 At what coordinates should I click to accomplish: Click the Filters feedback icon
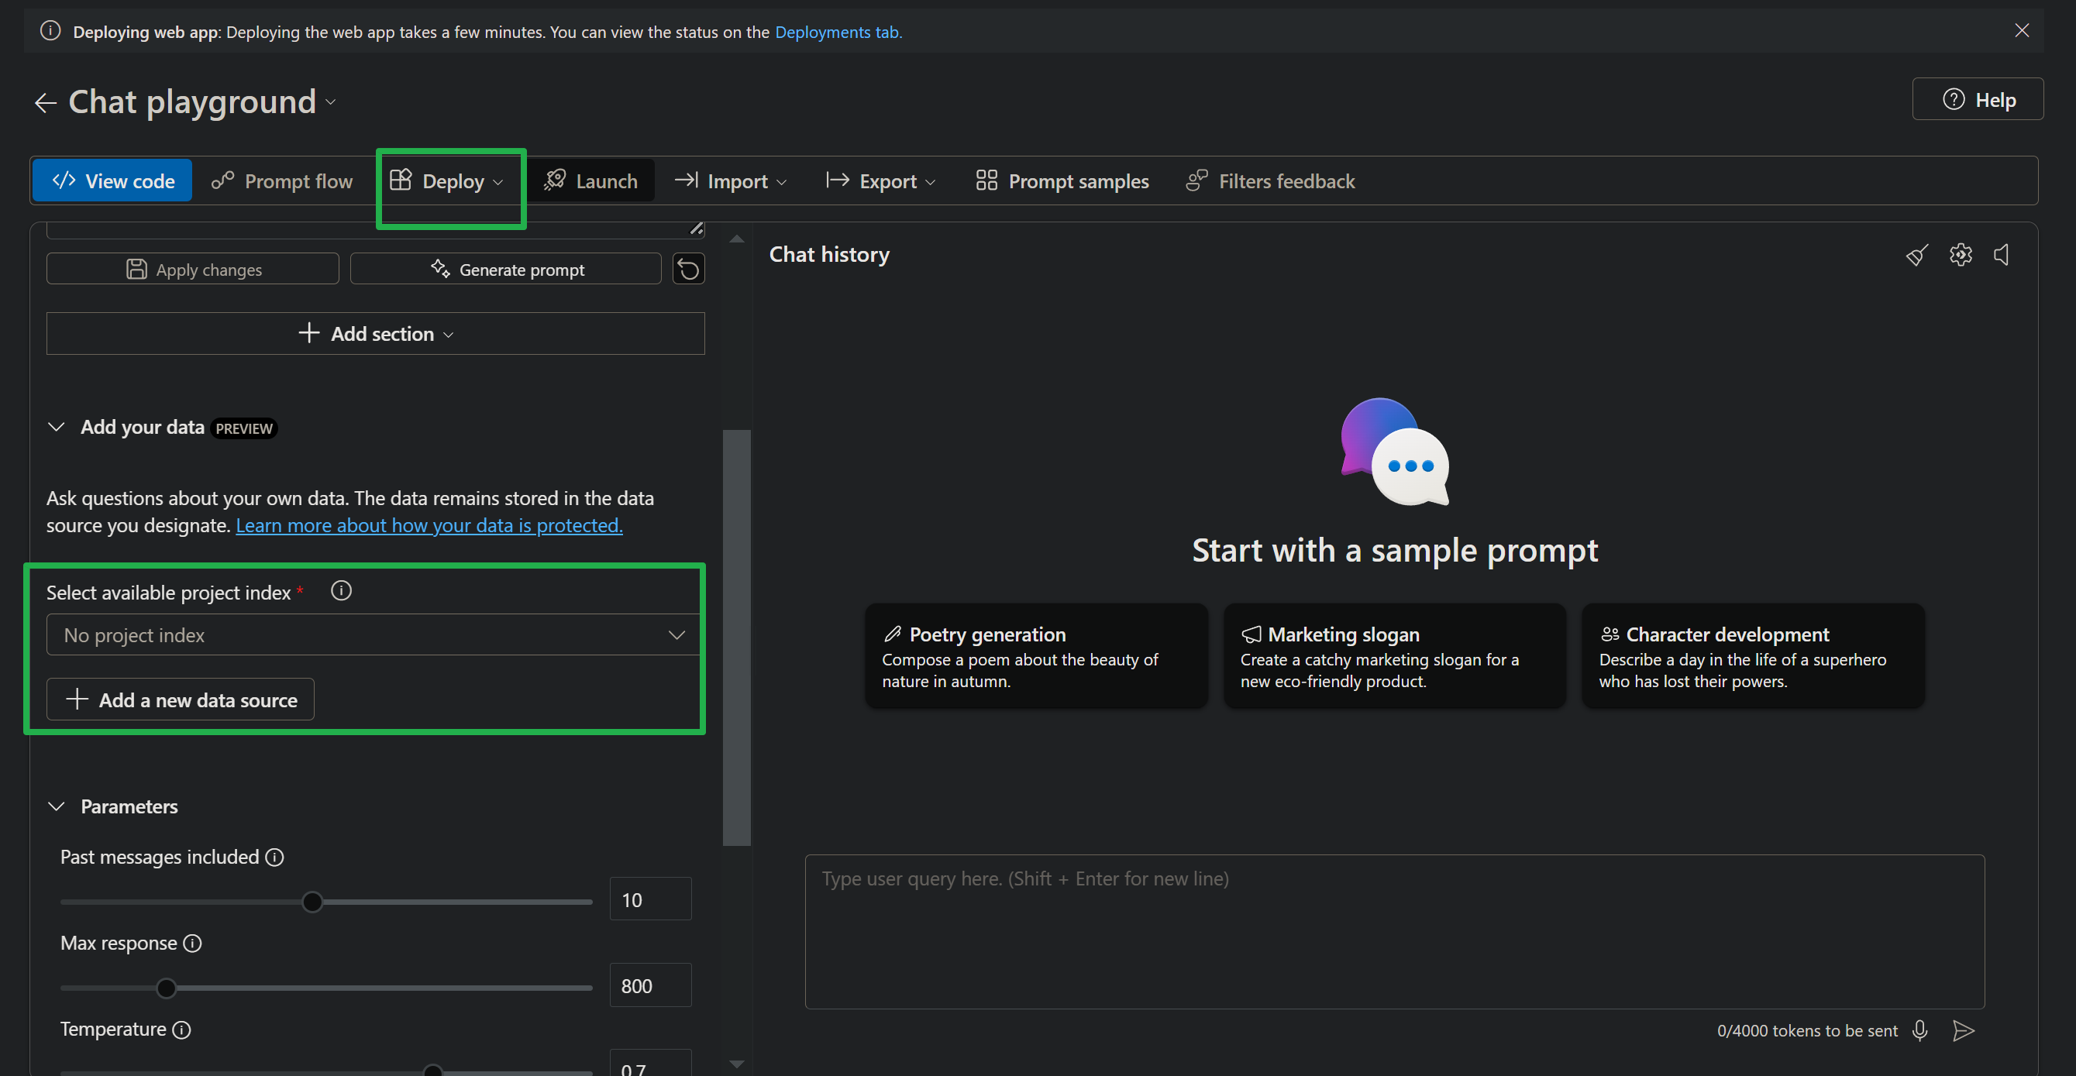click(1196, 180)
